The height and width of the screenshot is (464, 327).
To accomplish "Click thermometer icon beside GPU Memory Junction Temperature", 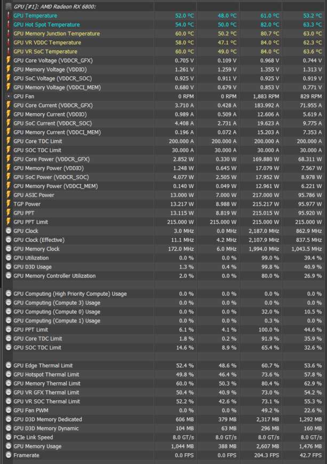I will click(x=9, y=34).
